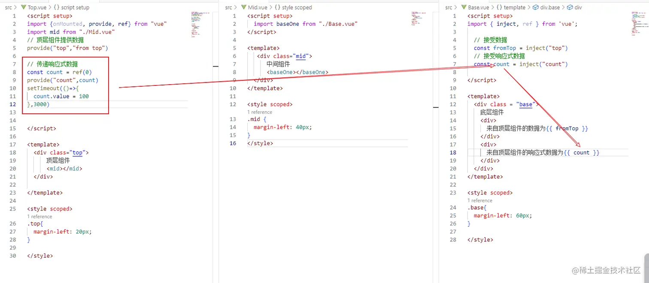Click '<div class="mid">' line in Mid.vue
The height and width of the screenshot is (283, 649).
click(285, 56)
